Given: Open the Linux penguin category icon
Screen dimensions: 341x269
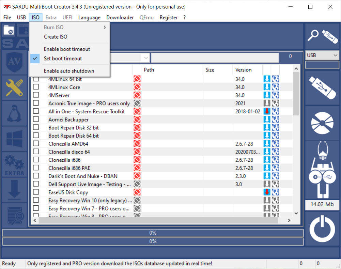Looking at the screenshot, I should (14, 113).
